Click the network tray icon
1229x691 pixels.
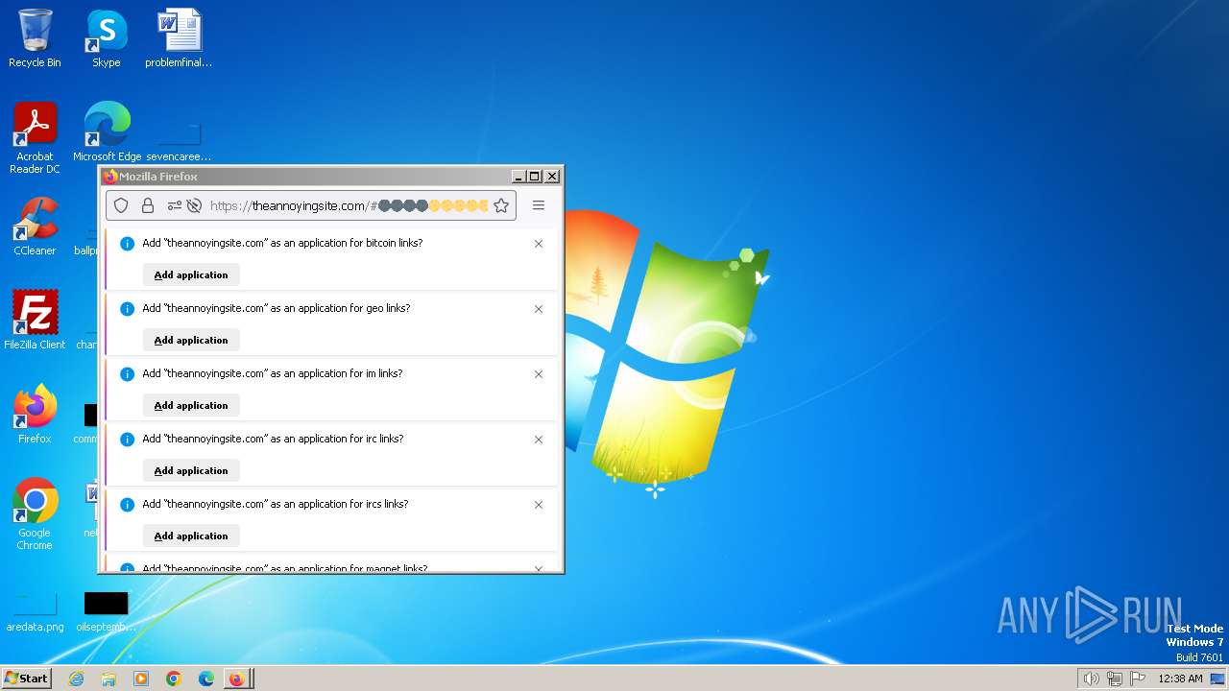(1115, 679)
